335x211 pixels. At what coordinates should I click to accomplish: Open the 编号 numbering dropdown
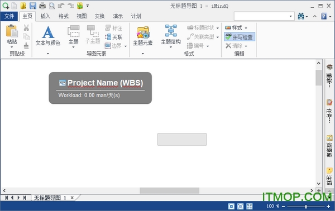coord(208,46)
